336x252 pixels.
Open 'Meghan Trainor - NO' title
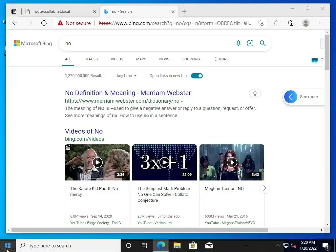pos(224,189)
